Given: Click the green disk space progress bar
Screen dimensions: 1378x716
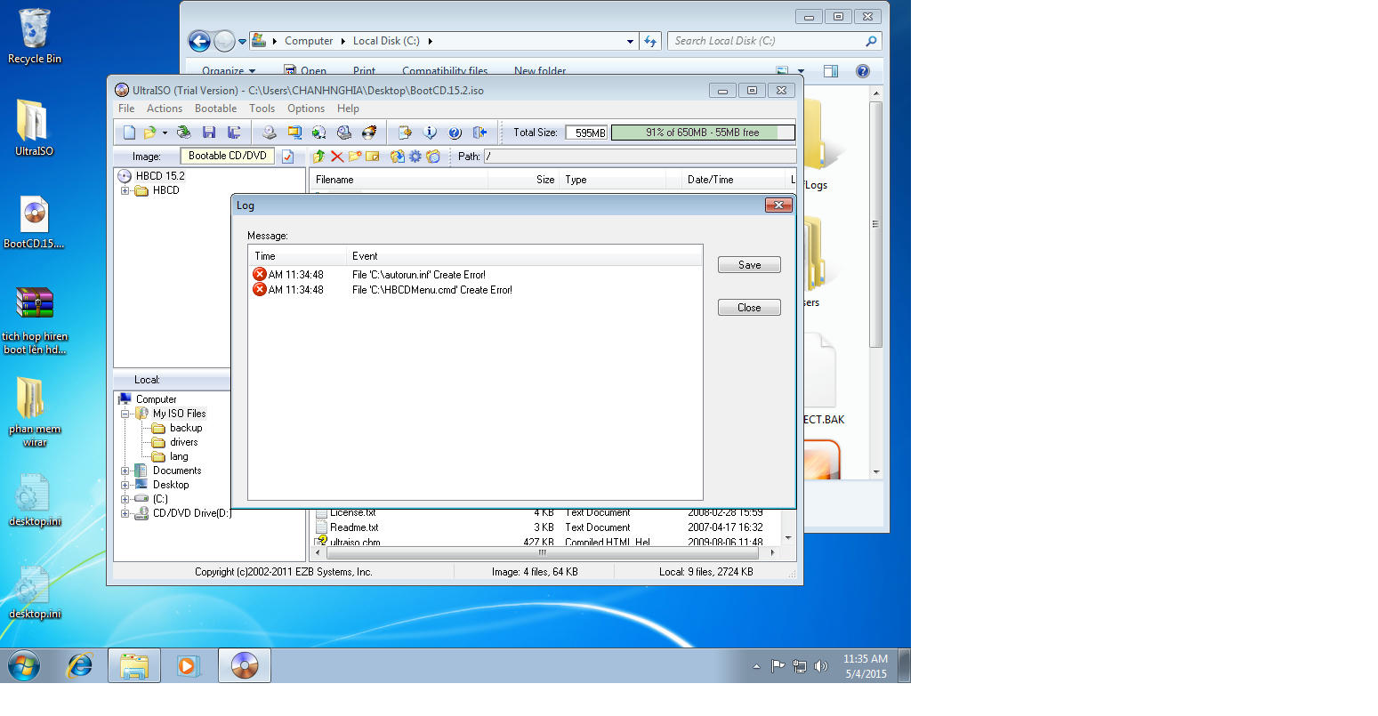Looking at the screenshot, I should (x=703, y=132).
